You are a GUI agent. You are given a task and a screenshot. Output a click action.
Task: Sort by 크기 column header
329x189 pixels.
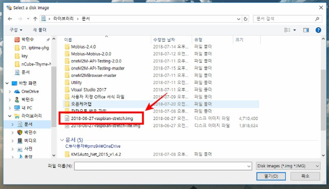(x=239, y=40)
